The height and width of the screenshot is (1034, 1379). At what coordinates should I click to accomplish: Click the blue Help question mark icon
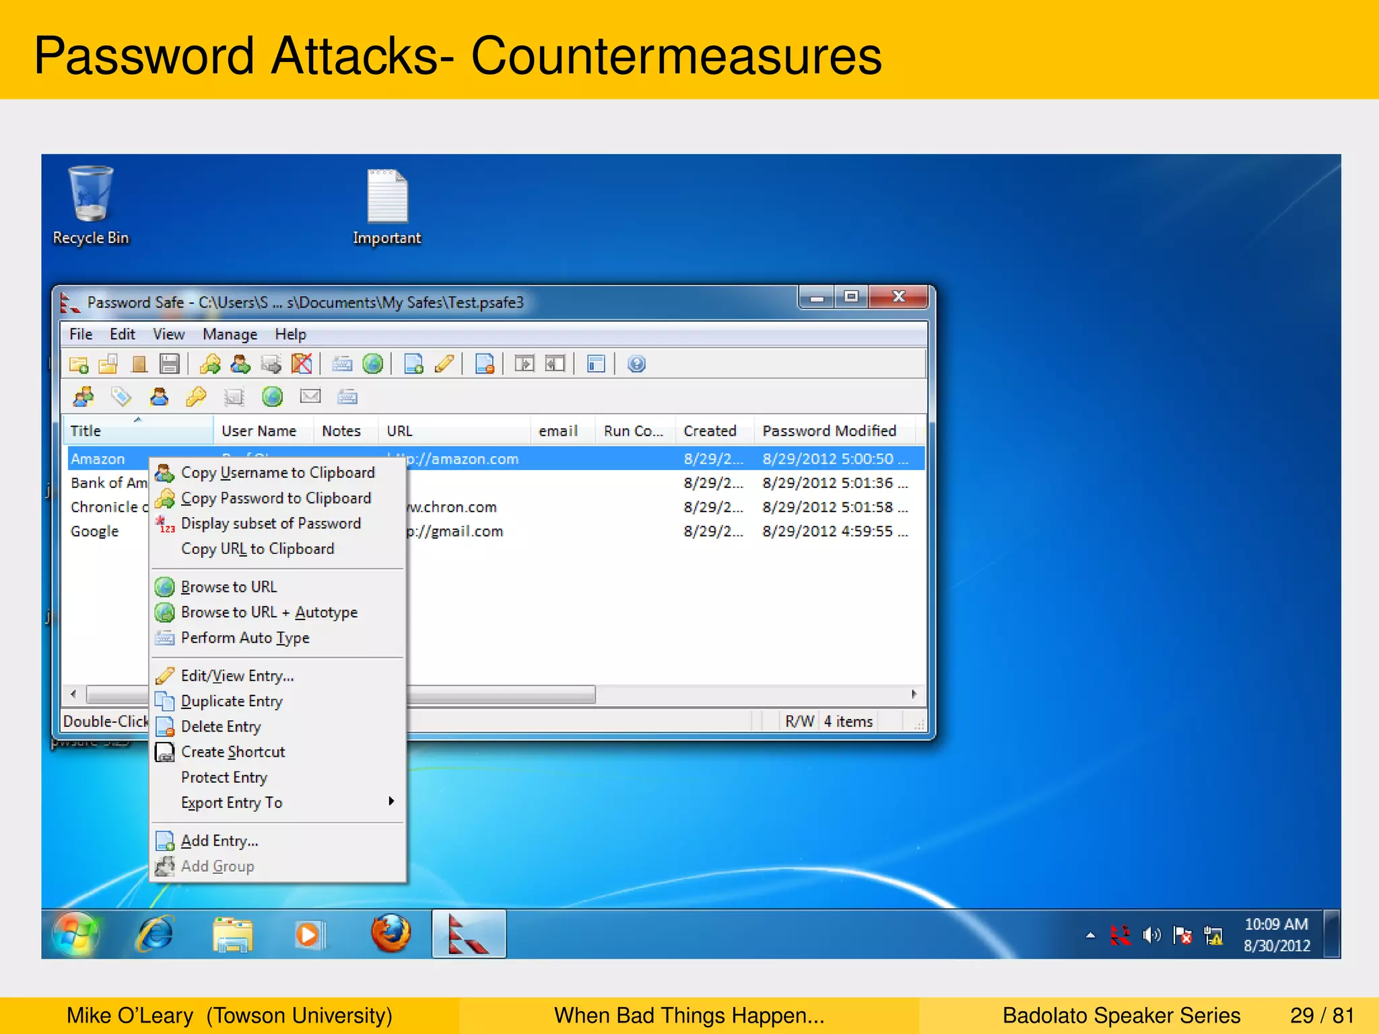(x=636, y=364)
